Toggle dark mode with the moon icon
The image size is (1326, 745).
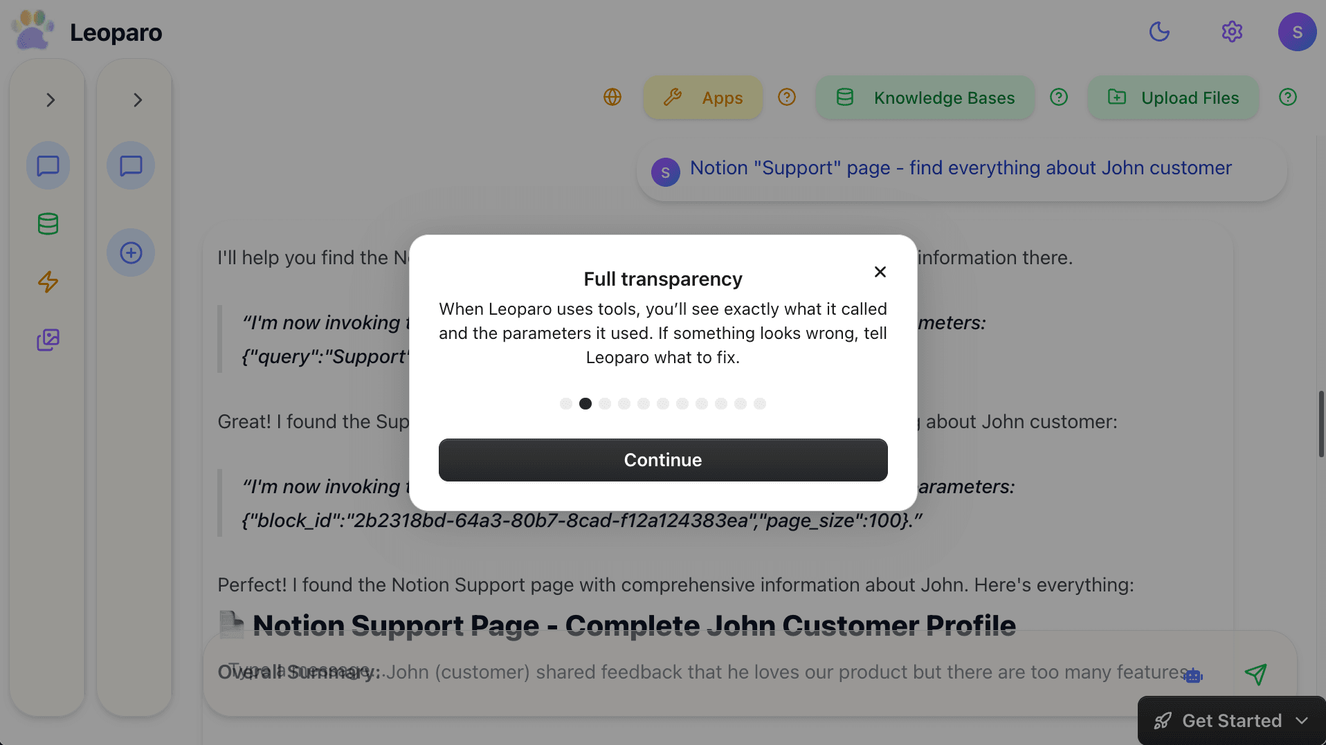1160,32
